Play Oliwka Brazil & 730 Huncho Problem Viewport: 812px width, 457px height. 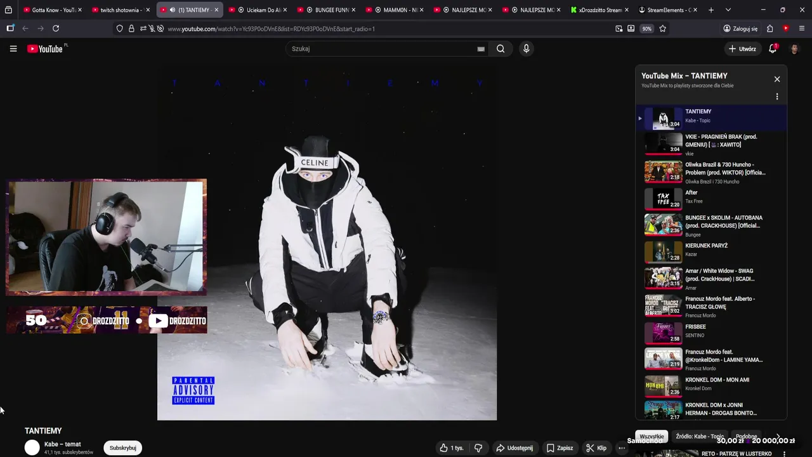(711, 173)
